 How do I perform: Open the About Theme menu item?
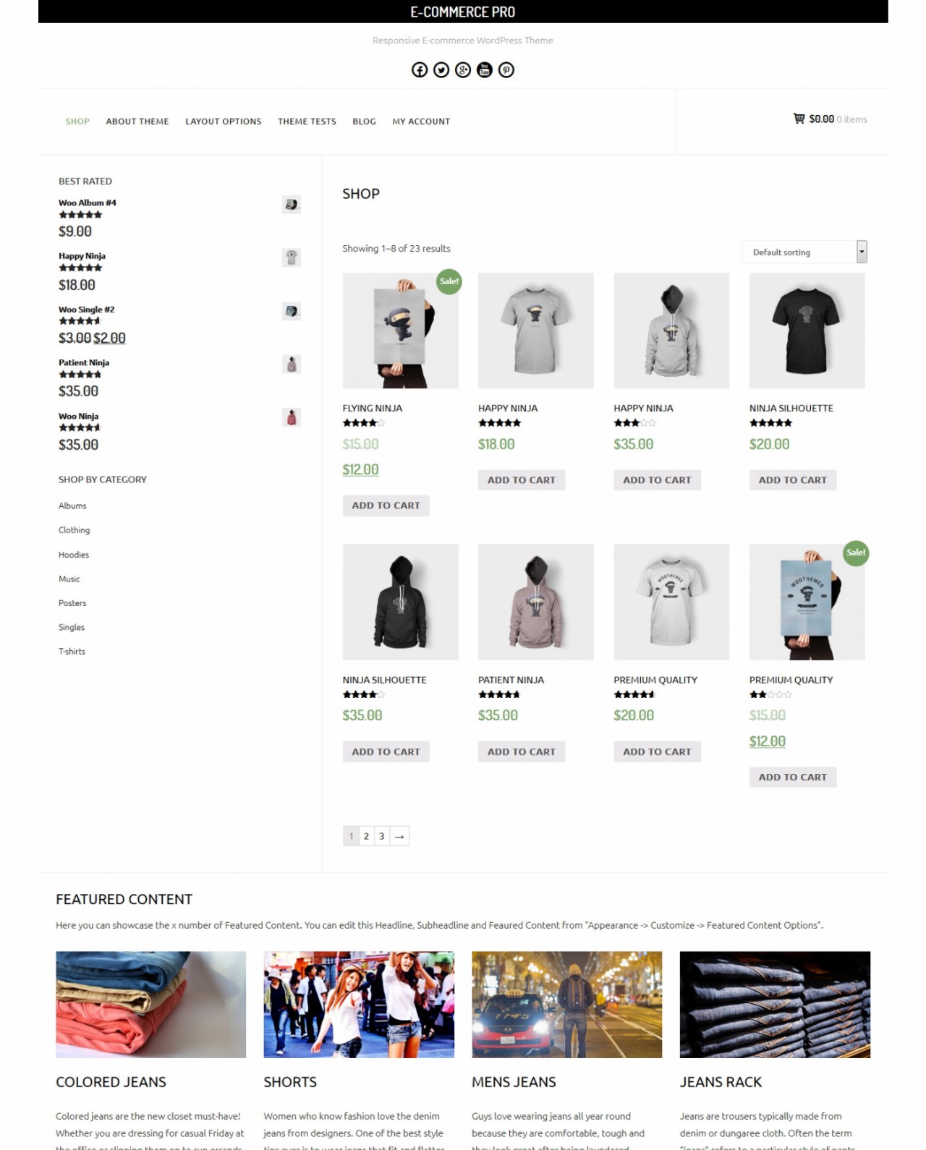137,122
